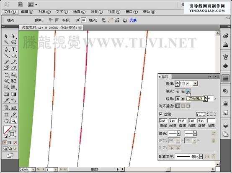
Task: Click the swap fill and stroke arrow
Action: 15,127
